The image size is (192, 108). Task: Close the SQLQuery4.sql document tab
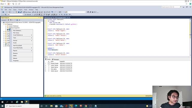pos(69,17)
